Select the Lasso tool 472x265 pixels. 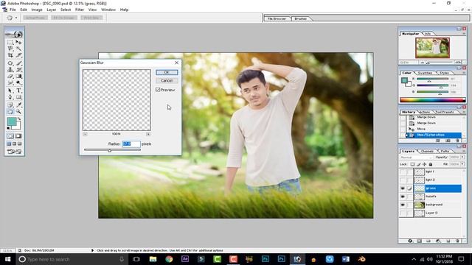[10, 49]
